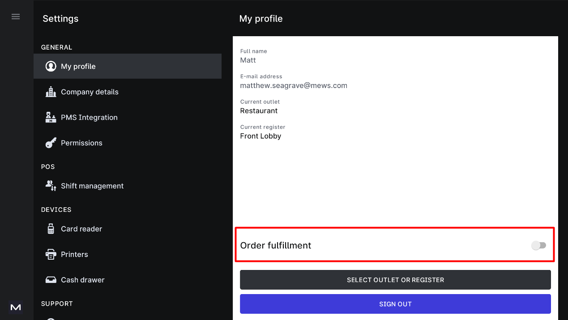Select the Card reader device icon

51,228
